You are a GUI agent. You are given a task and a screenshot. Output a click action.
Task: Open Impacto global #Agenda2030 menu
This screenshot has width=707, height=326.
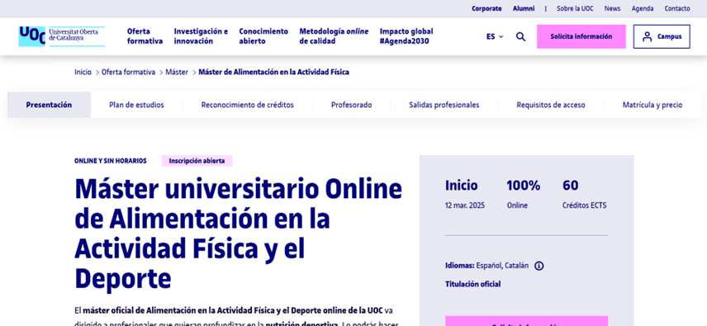(406, 36)
